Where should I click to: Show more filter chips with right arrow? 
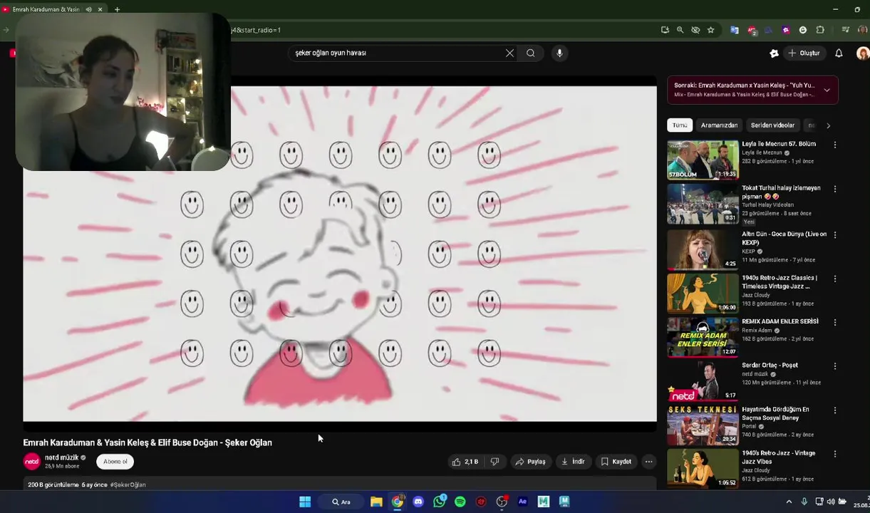(828, 125)
